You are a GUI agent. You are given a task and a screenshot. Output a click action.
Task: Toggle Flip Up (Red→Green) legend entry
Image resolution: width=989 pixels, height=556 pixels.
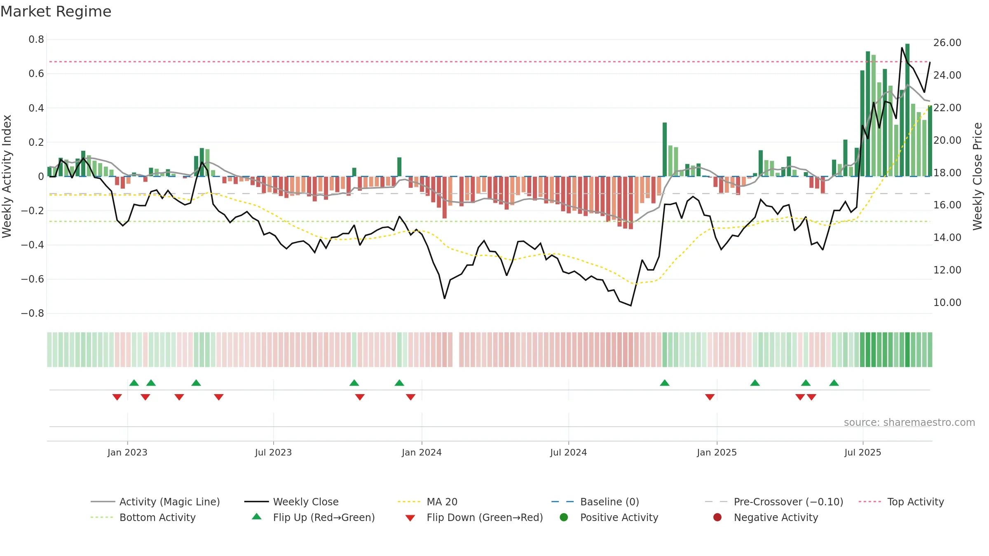click(x=313, y=517)
